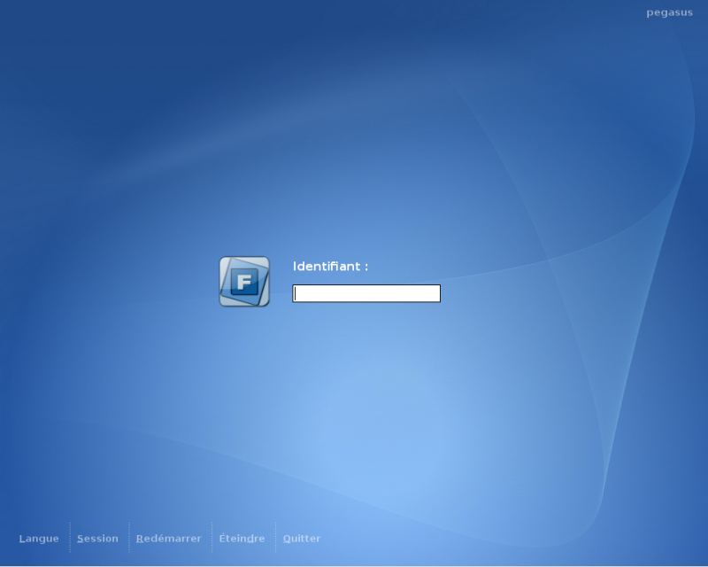708x567 pixels.
Task: Click the pegasus hostname text
Action: [x=669, y=13]
